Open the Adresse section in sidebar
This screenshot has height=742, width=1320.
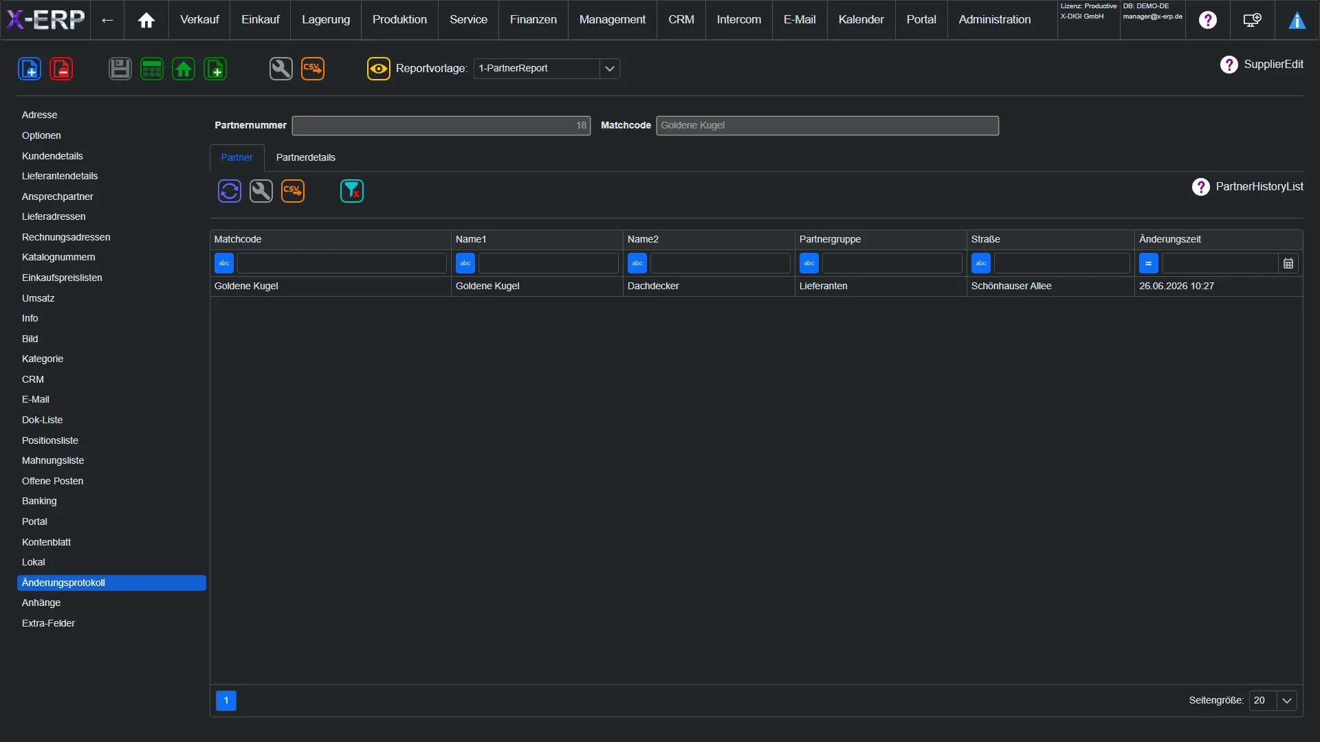pos(111,115)
